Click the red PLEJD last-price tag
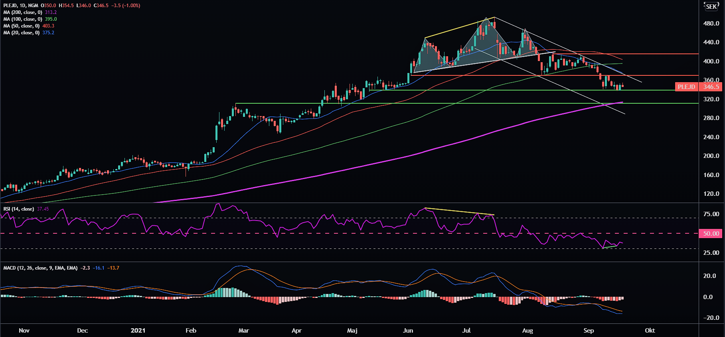The width and height of the screenshot is (725, 337). [x=686, y=87]
